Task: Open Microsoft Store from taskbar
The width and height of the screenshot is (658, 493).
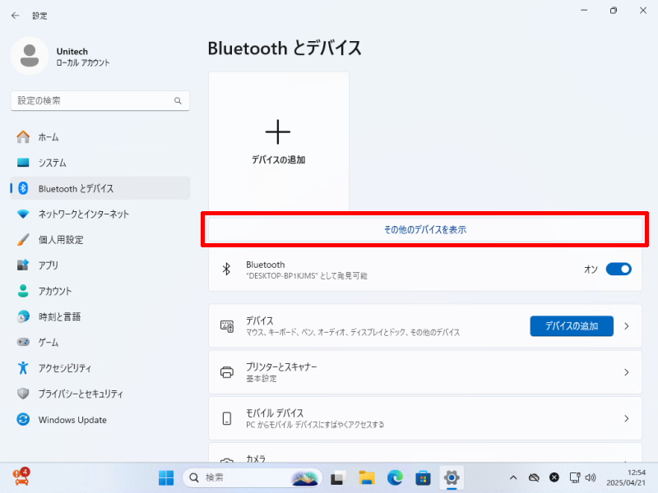Action: pyautogui.click(x=423, y=477)
